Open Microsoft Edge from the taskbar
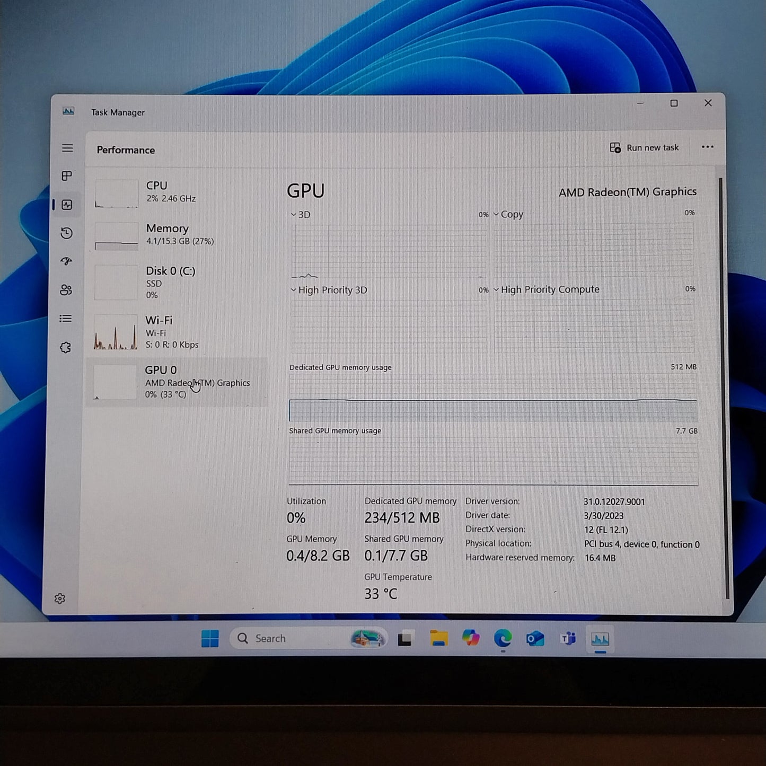 503,638
